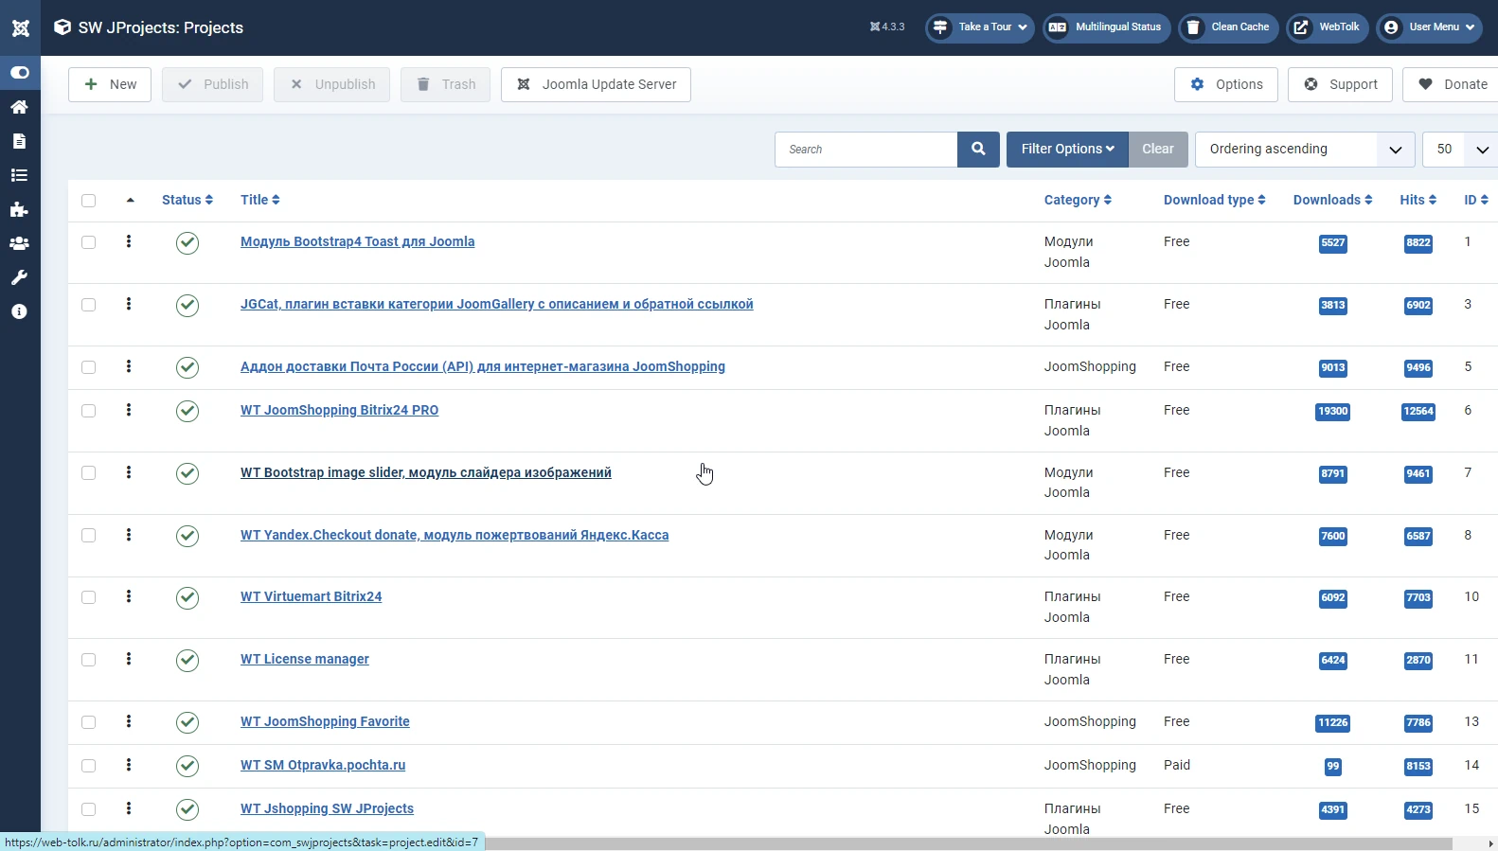This screenshot has height=851, width=1498.
Task: Open the WT JoomShopping Favorite project link
Action: pyautogui.click(x=325, y=721)
